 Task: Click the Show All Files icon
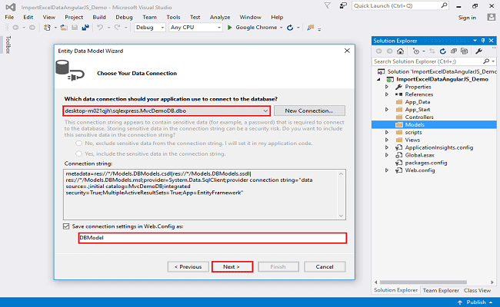click(x=465, y=51)
